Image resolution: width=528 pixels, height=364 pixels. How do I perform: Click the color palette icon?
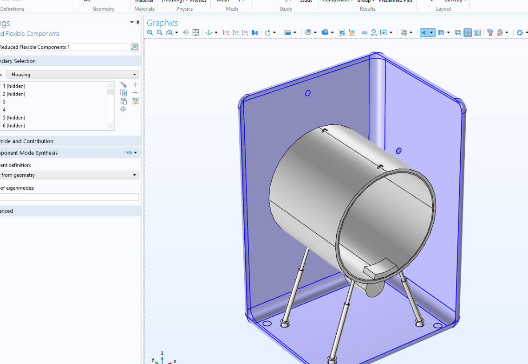[500, 32]
